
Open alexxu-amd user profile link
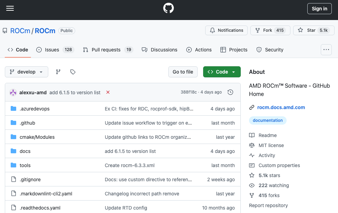[33, 93]
